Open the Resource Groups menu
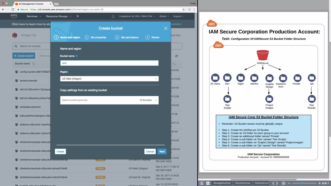This screenshot has width=331, height=186. point(58,16)
